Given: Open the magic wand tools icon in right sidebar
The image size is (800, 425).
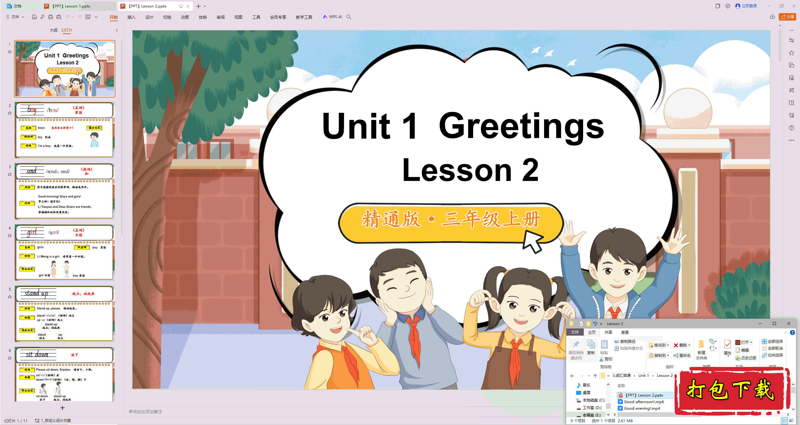Looking at the screenshot, I should (x=792, y=90).
